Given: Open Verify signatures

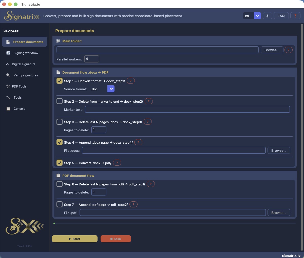Looking at the screenshot, I should tap(25, 75).
